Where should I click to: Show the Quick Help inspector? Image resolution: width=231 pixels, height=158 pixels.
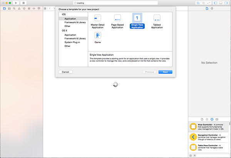[212, 8]
